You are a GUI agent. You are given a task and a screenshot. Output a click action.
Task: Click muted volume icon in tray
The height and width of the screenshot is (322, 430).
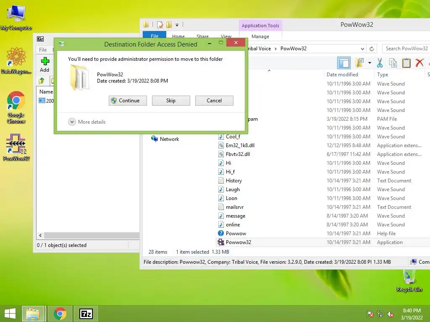[390, 314]
